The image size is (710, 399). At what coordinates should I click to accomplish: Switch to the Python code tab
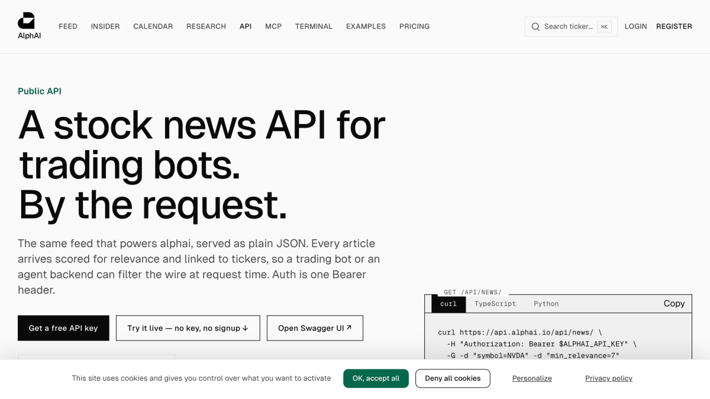[x=546, y=304]
